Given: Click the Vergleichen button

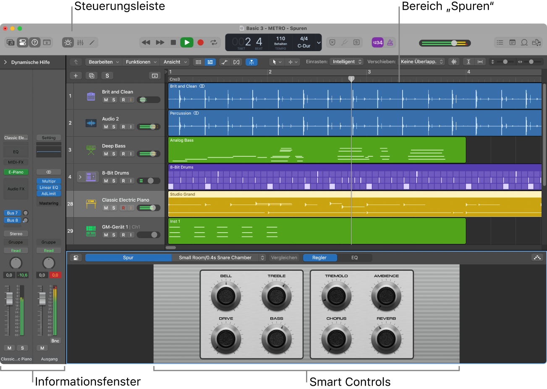Looking at the screenshot, I should tap(284, 258).
